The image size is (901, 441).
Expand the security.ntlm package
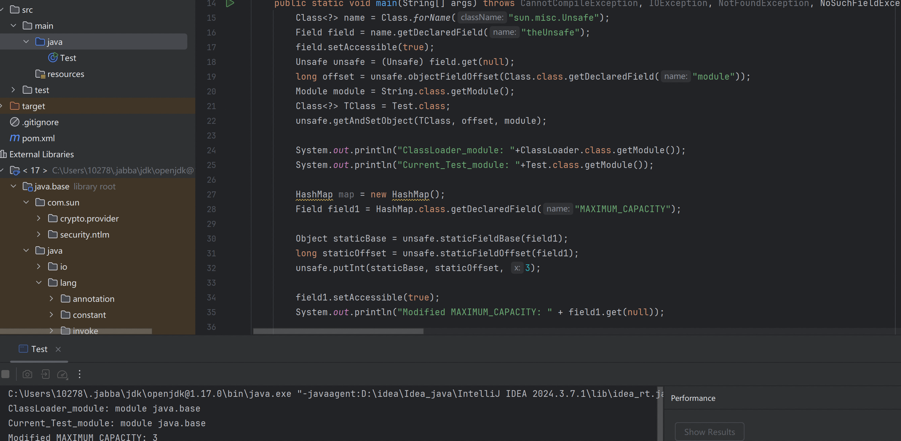tap(38, 235)
